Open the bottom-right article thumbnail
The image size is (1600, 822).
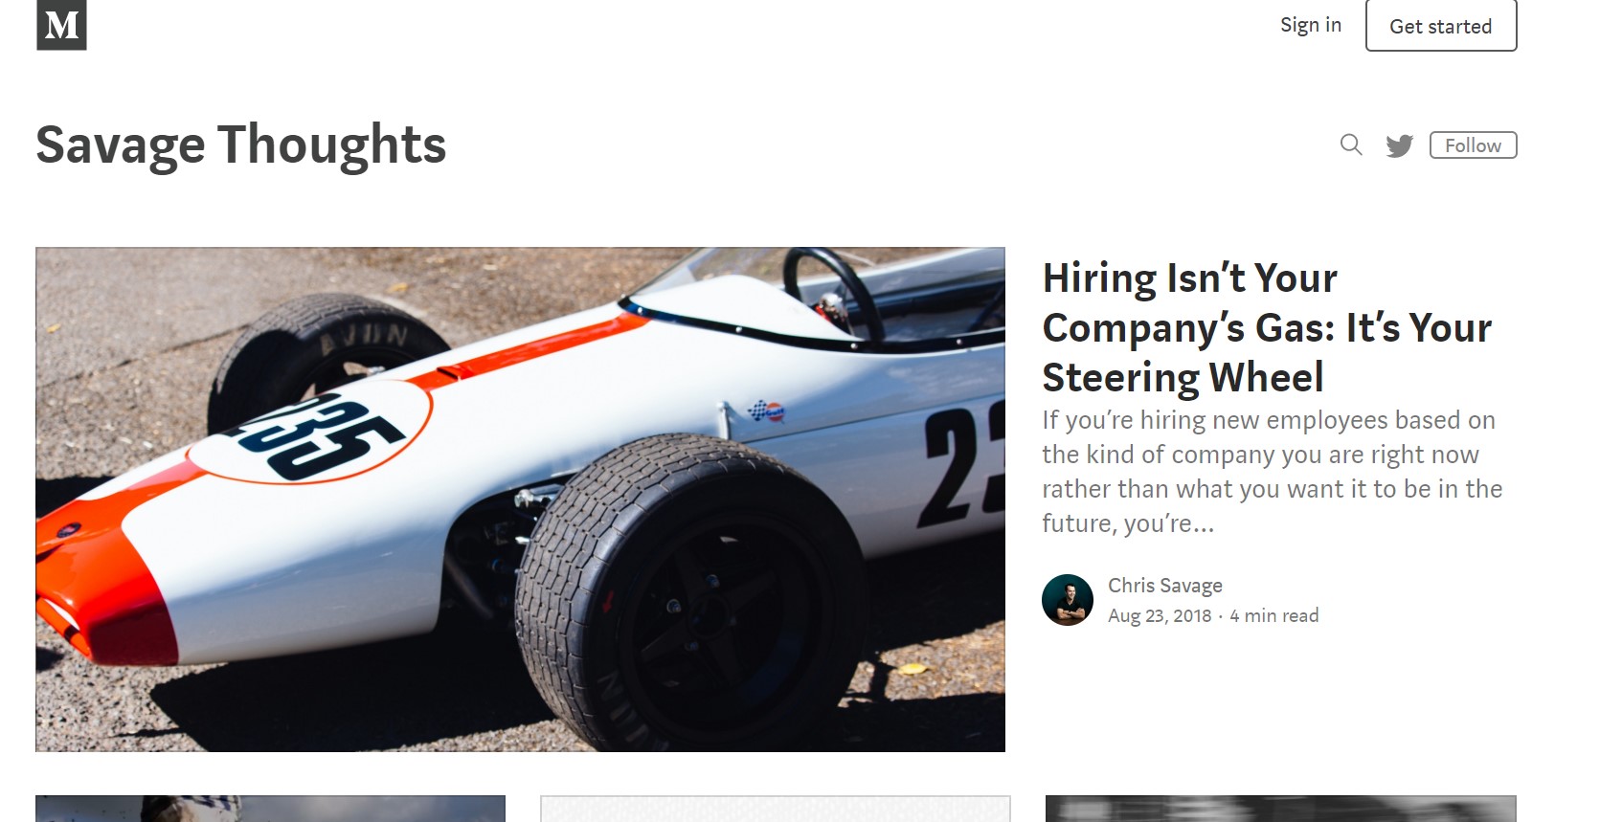pos(1281,809)
